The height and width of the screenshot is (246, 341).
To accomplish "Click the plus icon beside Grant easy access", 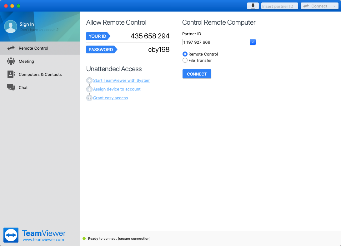I will pyautogui.click(x=89, y=98).
